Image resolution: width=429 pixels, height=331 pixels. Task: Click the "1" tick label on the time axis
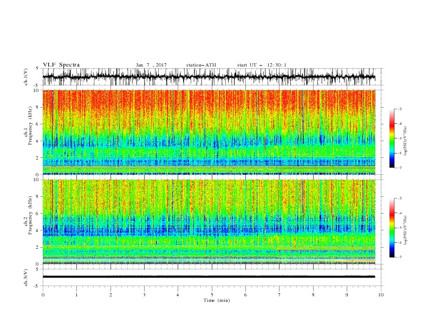[76, 295]
